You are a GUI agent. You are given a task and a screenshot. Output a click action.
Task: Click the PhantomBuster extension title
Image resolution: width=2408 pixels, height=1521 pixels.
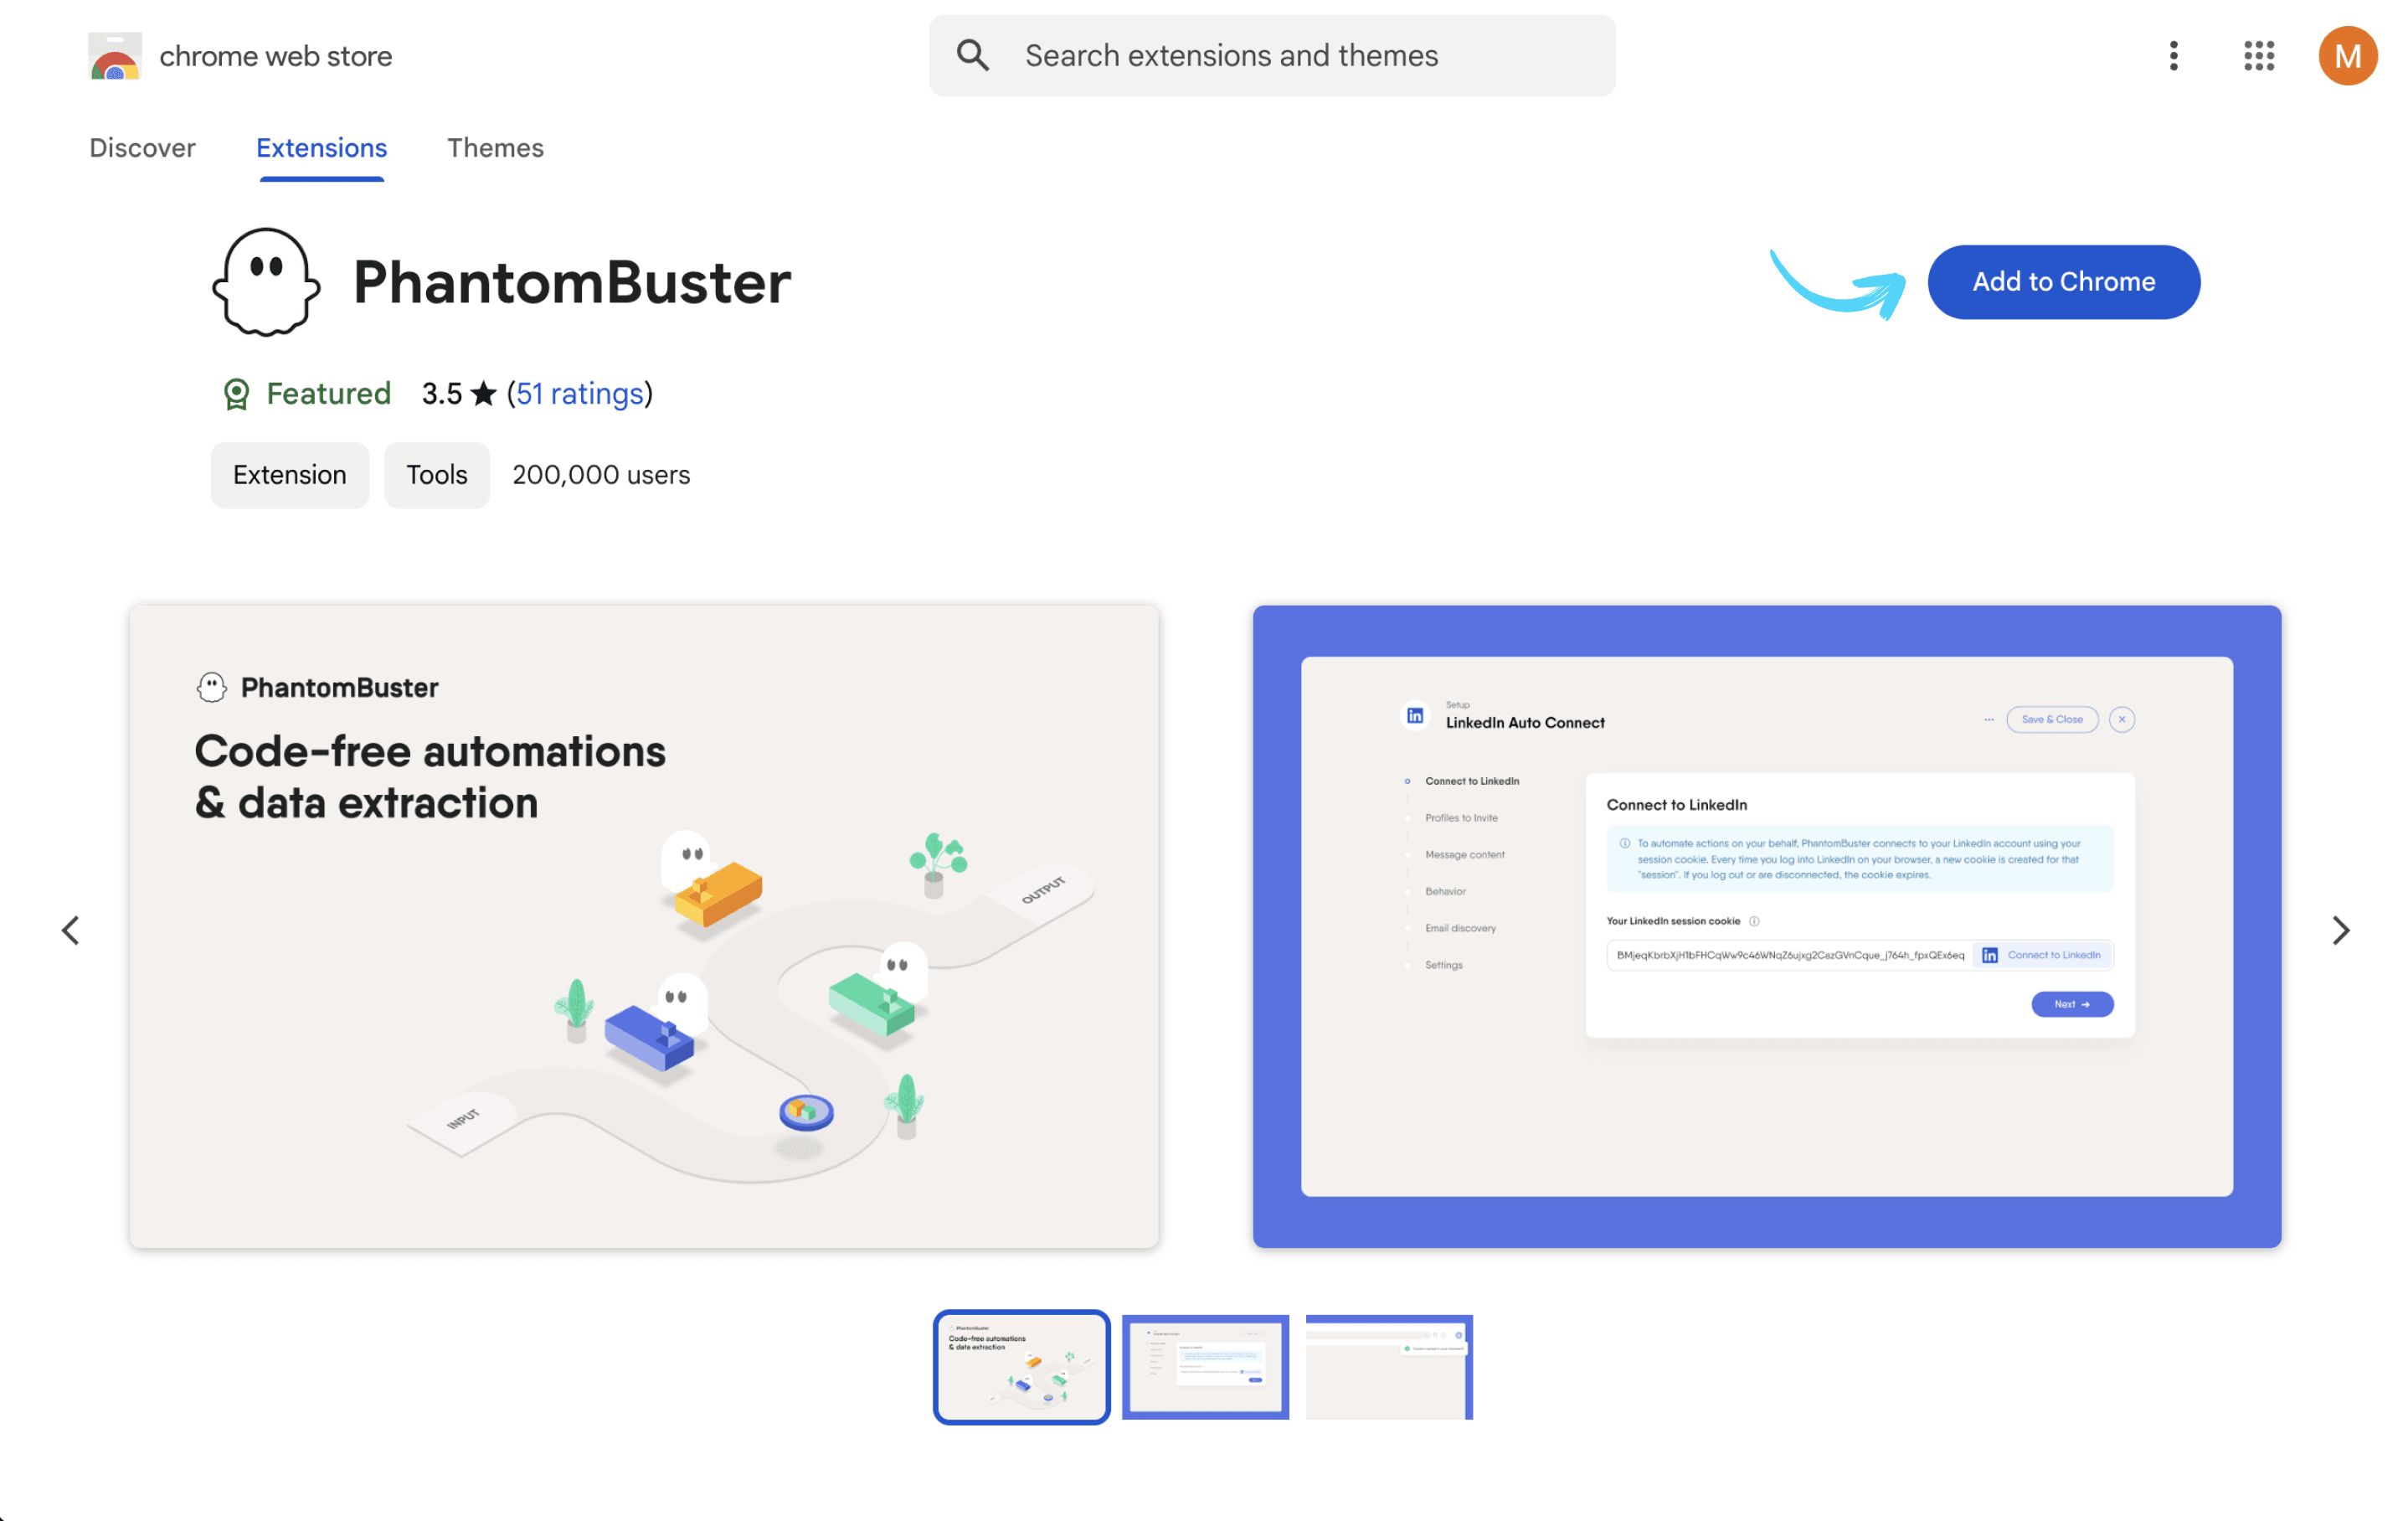(x=572, y=282)
